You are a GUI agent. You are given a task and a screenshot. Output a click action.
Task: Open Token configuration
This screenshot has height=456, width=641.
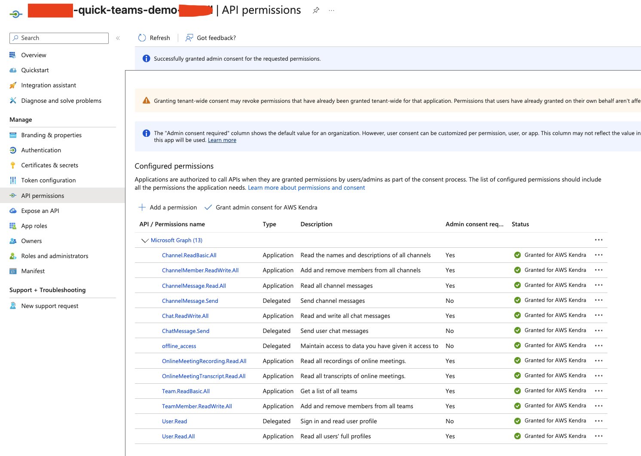click(x=47, y=180)
